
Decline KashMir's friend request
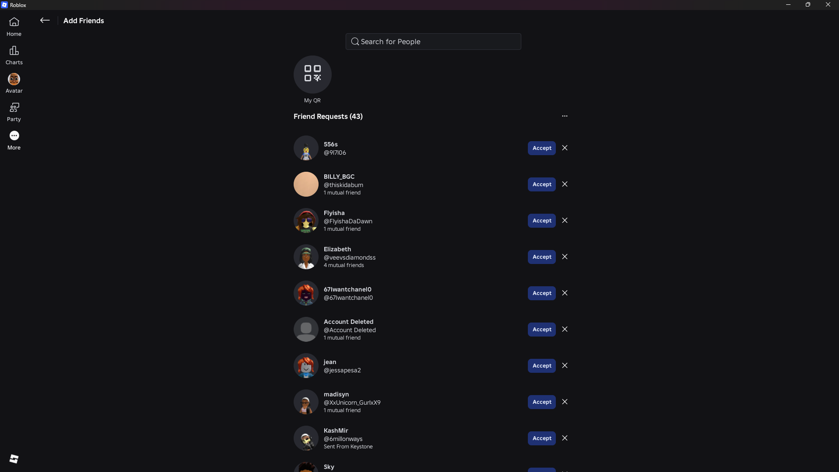pos(565,438)
